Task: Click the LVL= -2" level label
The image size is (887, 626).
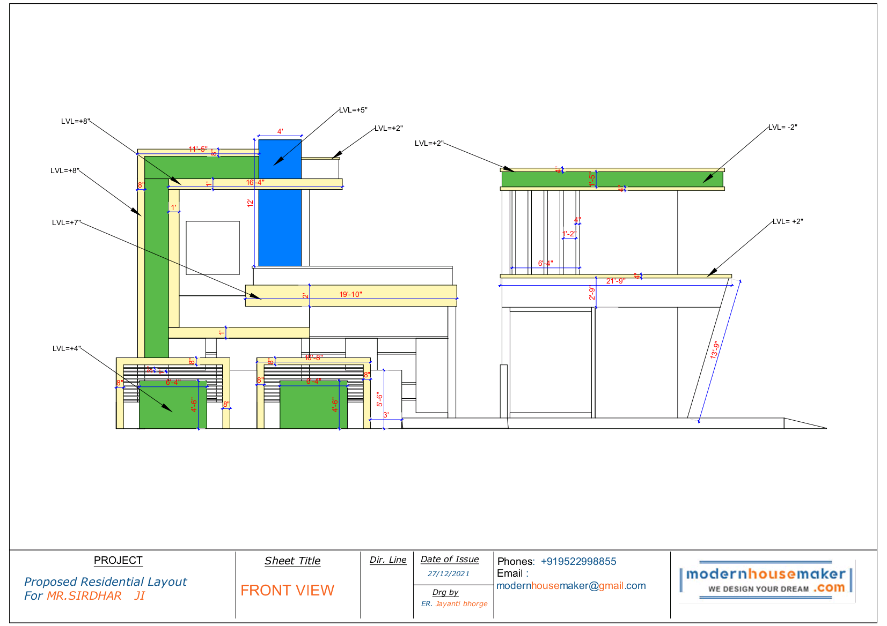Action: (x=783, y=127)
